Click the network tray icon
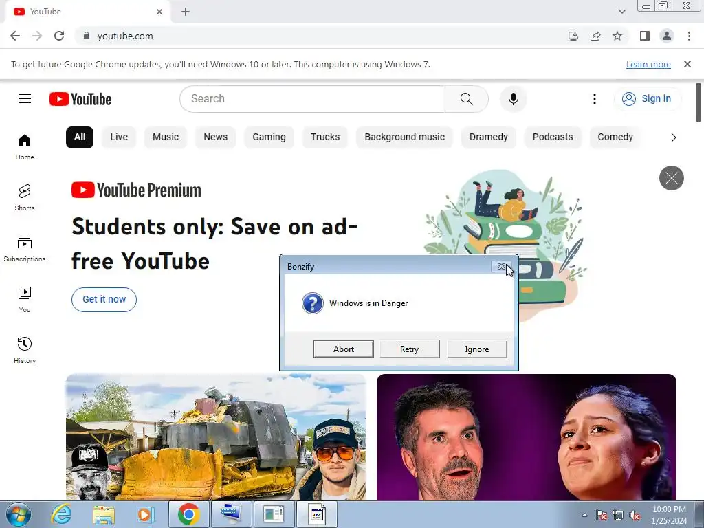 [x=618, y=516]
